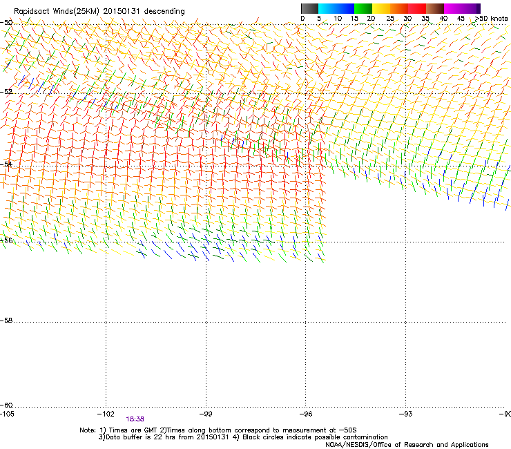The image size is (511, 449).
Task: Click the purple '18:38' pass time
Action: pyautogui.click(x=135, y=419)
